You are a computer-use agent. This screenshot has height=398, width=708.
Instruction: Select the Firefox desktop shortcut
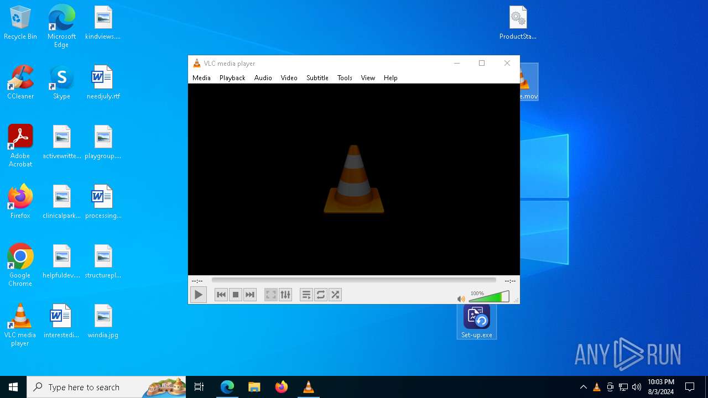pos(20,202)
